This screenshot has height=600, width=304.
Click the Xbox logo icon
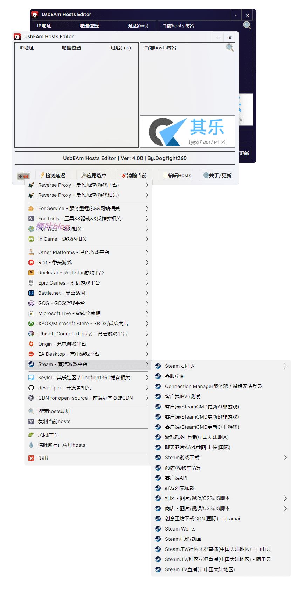click(x=31, y=324)
